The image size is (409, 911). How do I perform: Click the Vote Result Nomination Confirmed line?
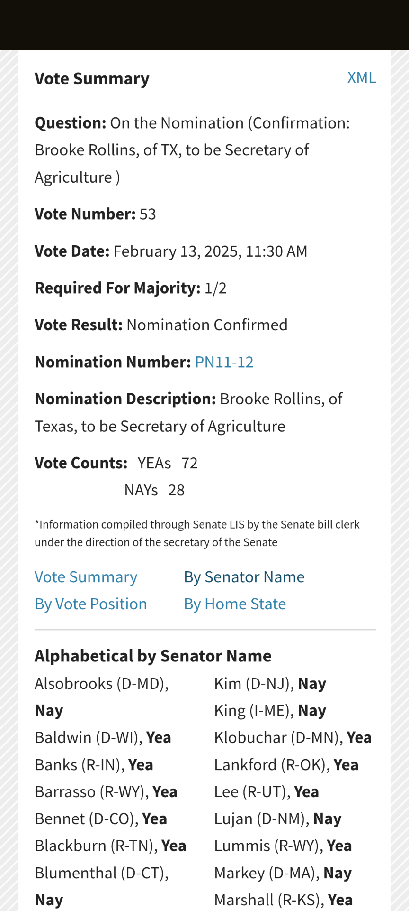(x=161, y=325)
